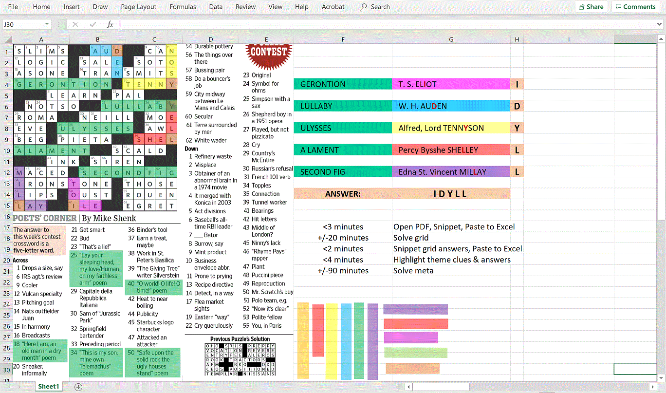Select the magenta horizontal highlight bar shape

(410, 337)
